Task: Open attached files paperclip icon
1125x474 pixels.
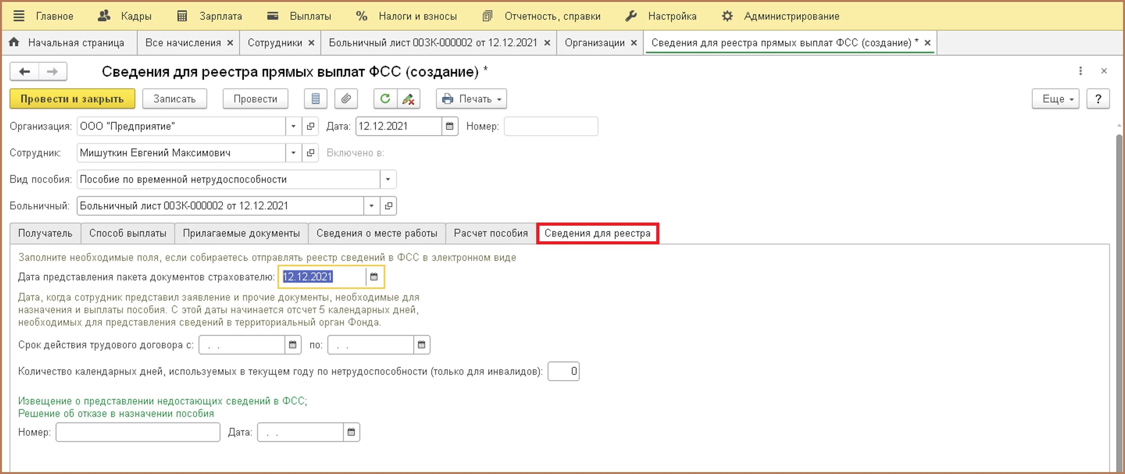Action: pos(346,99)
